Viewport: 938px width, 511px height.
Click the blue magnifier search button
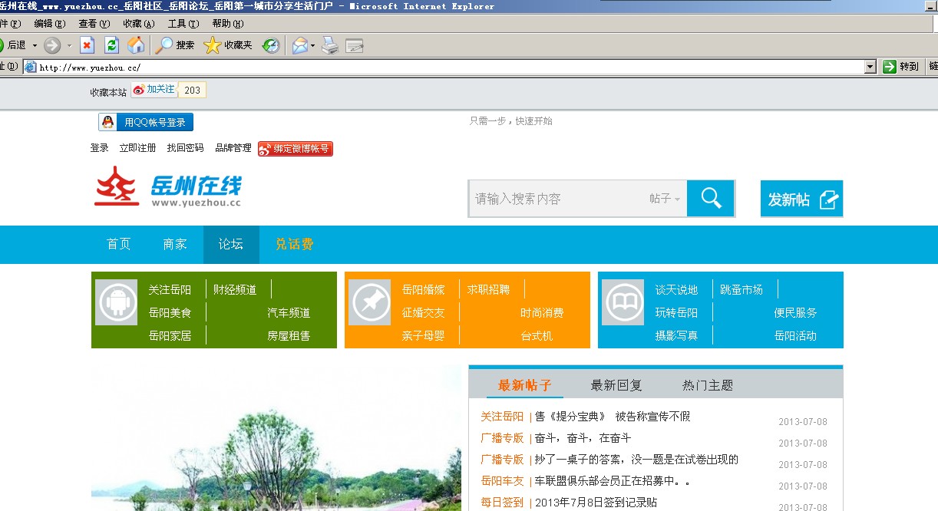click(711, 199)
